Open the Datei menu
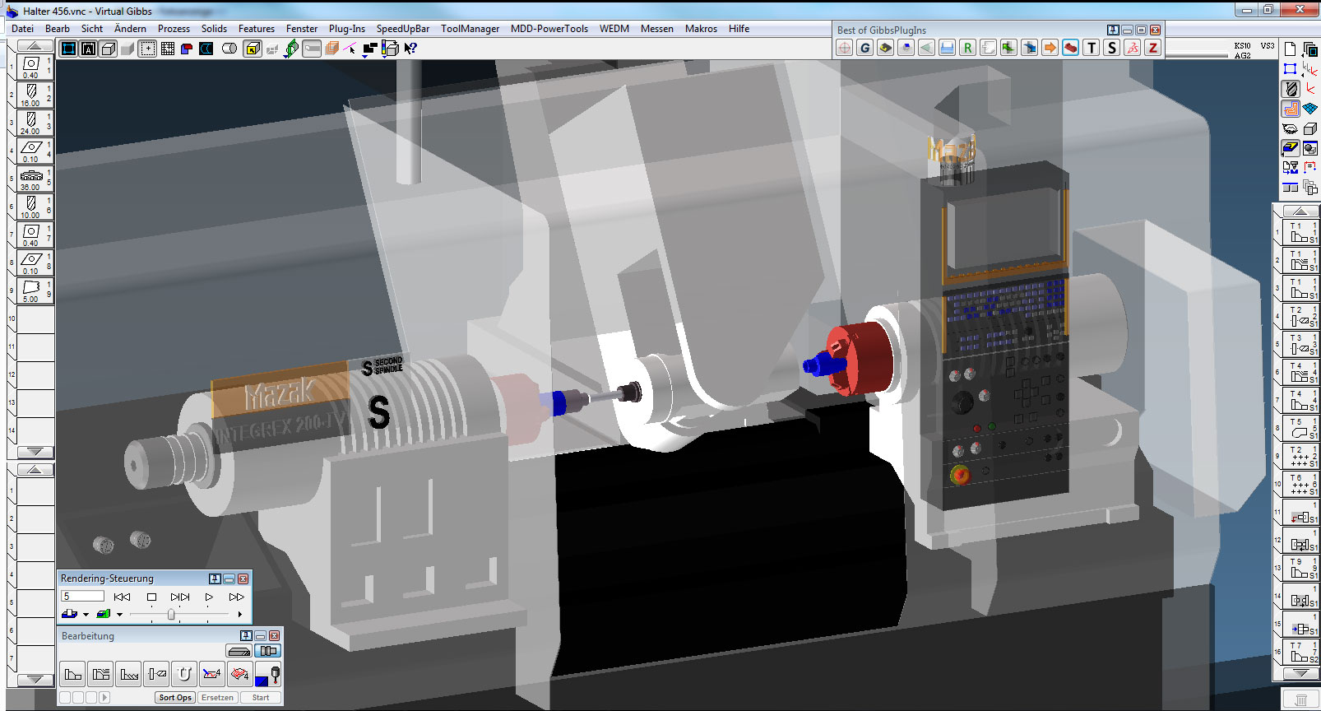The height and width of the screenshot is (711, 1321). click(x=22, y=28)
